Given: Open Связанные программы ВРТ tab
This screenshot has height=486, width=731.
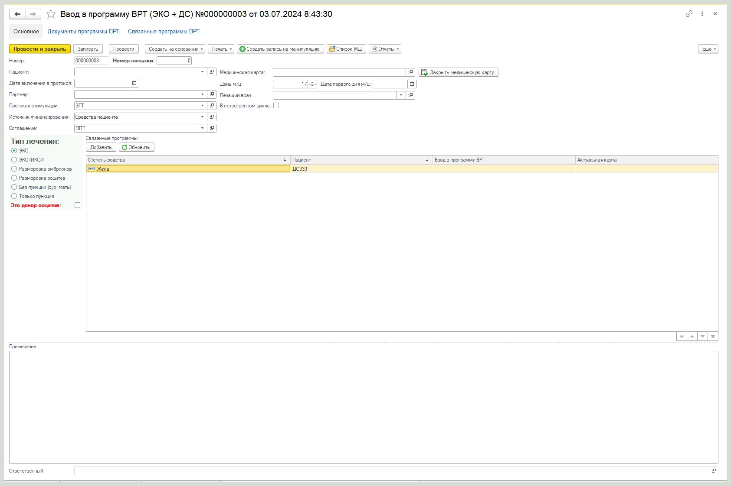Looking at the screenshot, I should (x=164, y=32).
